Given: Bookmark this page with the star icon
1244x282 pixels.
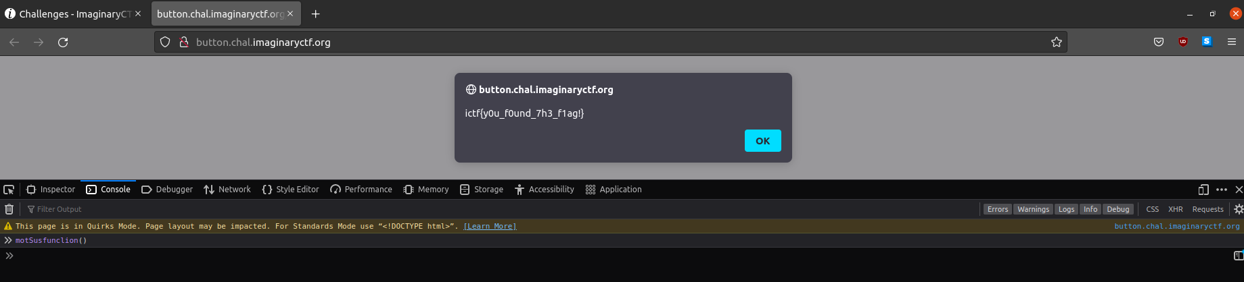Looking at the screenshot, I should 1056,43.
